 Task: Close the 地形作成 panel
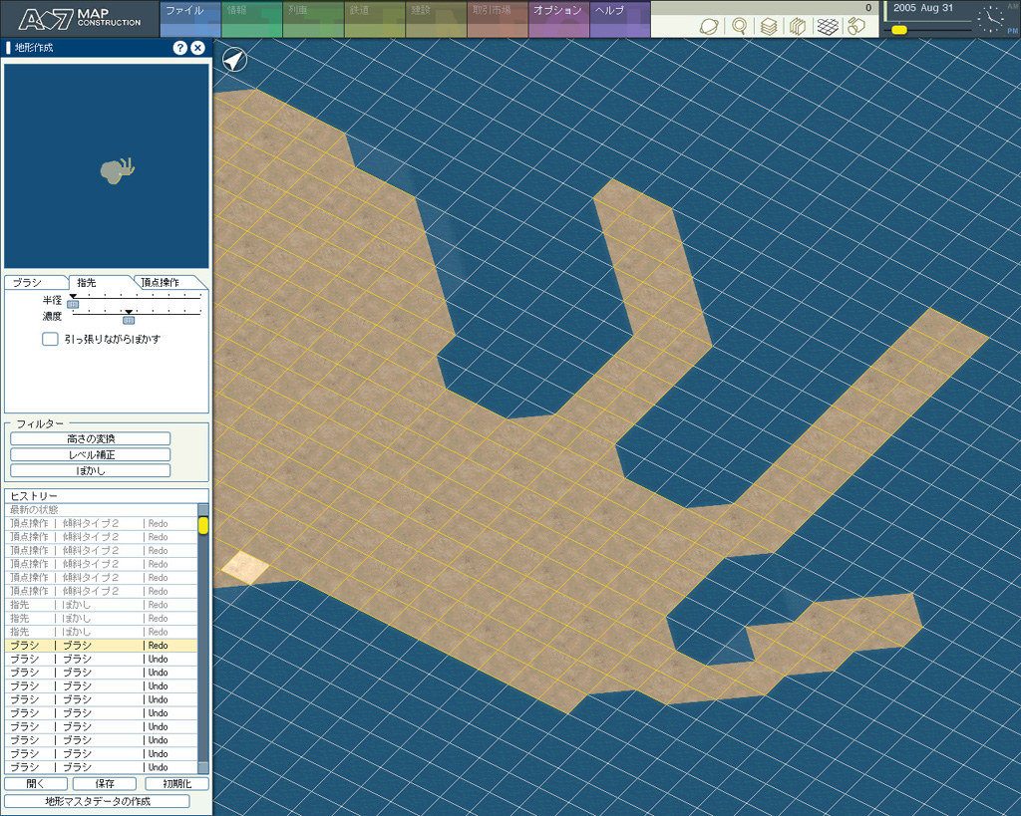(x=197, y=48)
